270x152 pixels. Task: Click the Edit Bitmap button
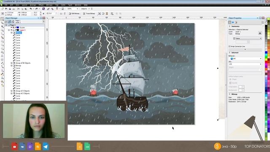coord(75,14)
